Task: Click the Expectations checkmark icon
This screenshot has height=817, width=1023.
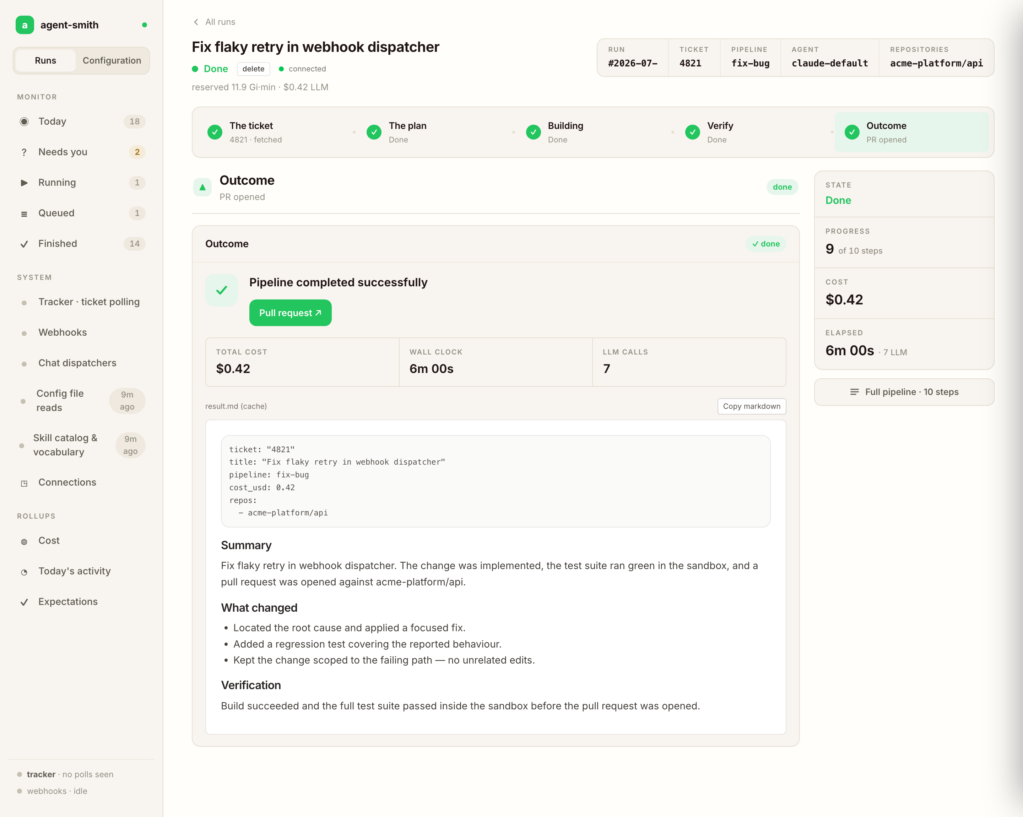Action: tap(24, 602)
